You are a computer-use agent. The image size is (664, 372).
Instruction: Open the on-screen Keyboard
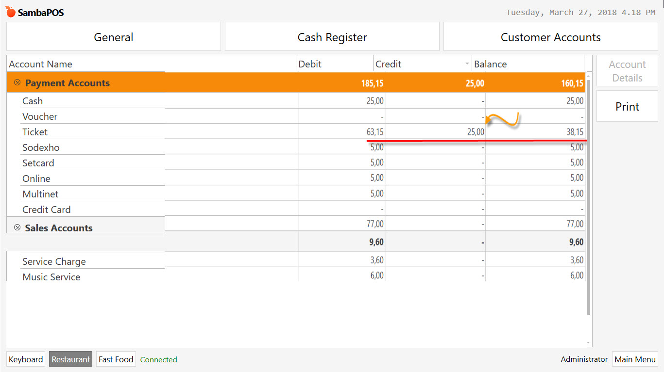pos(25,359)
